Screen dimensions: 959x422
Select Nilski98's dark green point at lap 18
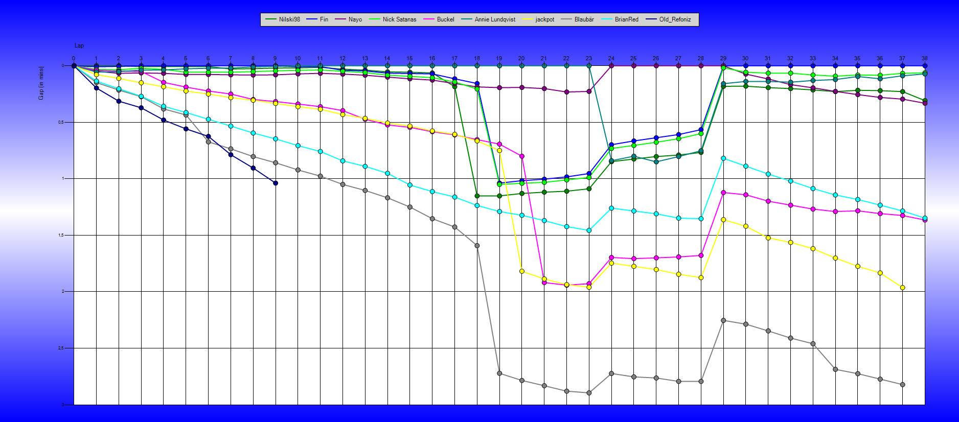(x=477, y=196)
